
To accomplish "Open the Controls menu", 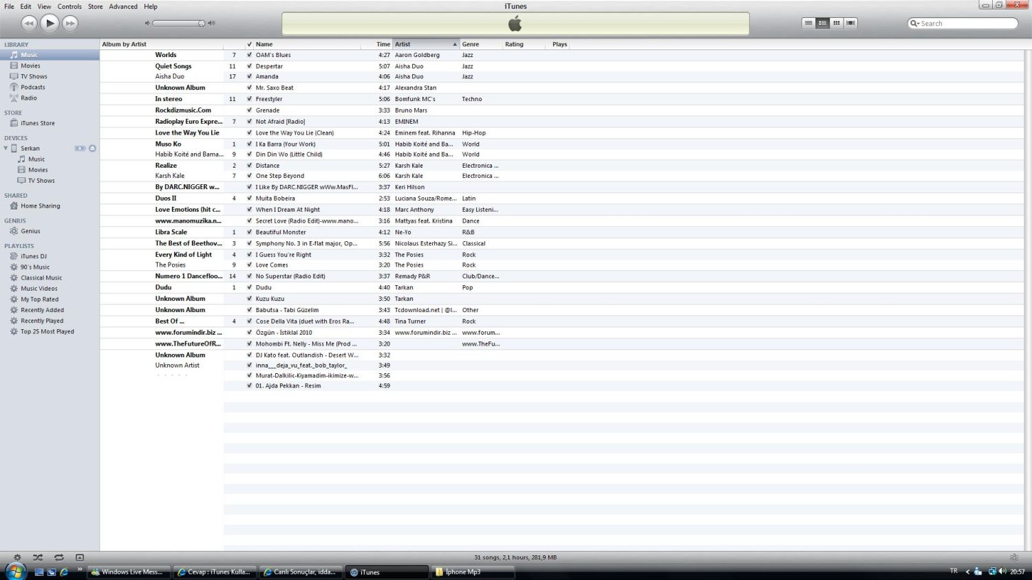I will coord(69,6).
